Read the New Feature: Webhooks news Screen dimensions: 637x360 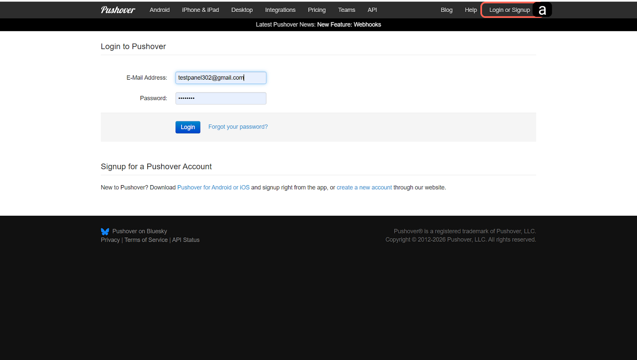point(349,25)
